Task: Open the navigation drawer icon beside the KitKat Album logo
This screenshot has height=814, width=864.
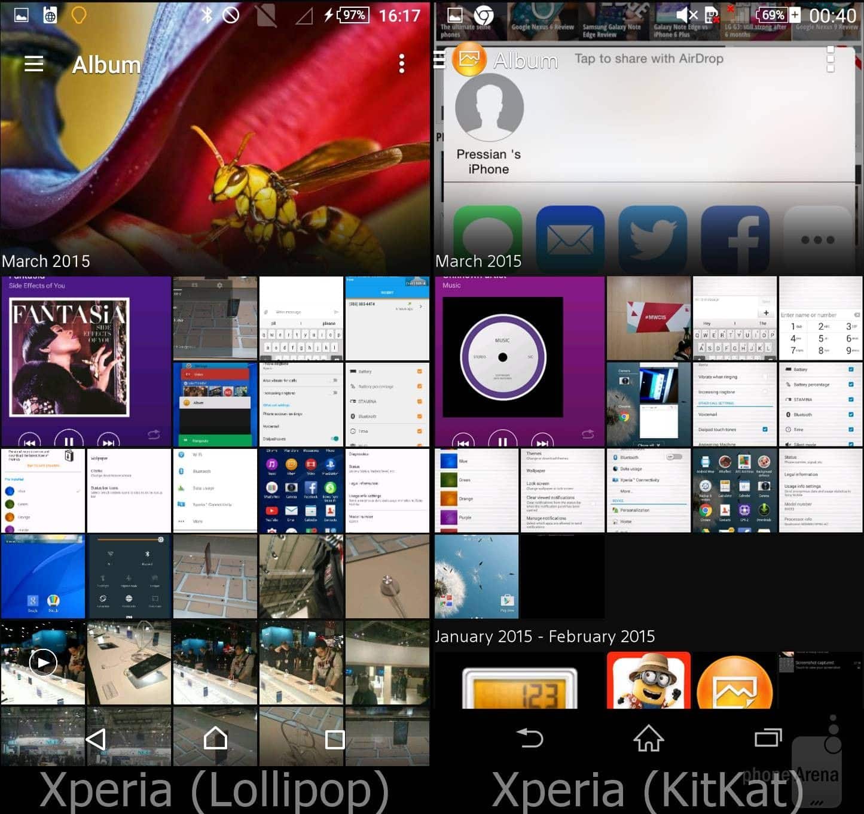Action: coord(439,60)
